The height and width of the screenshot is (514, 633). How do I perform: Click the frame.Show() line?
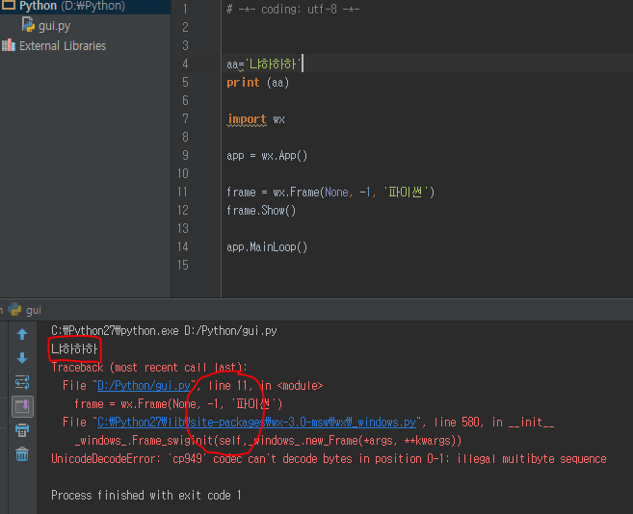(x=261, y=210)
